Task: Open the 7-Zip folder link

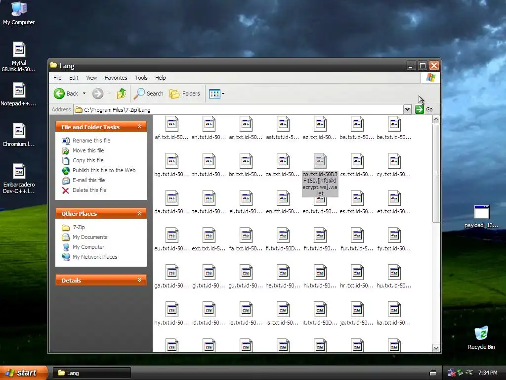Action: point(79,227)
